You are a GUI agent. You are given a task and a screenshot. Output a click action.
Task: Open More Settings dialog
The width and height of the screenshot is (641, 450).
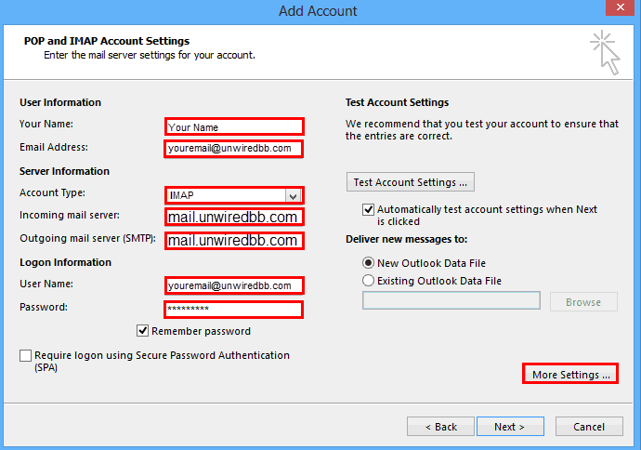[x=570, y=374]
